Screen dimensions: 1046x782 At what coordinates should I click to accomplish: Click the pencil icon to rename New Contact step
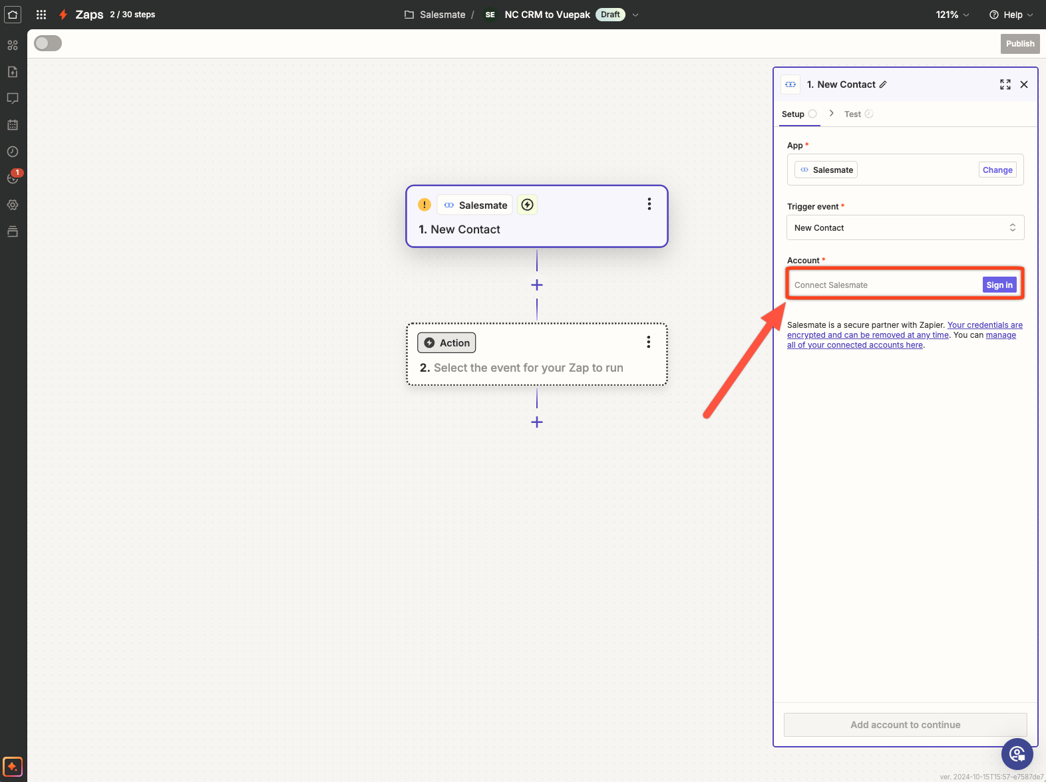click(883, 84)
